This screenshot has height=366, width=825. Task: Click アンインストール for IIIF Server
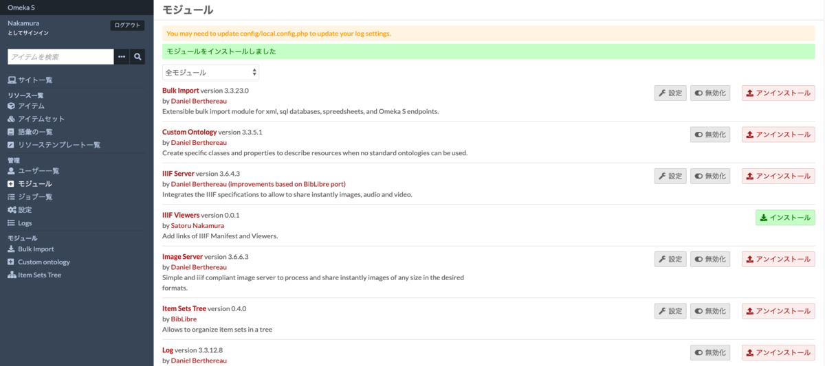tap(778, 176)
